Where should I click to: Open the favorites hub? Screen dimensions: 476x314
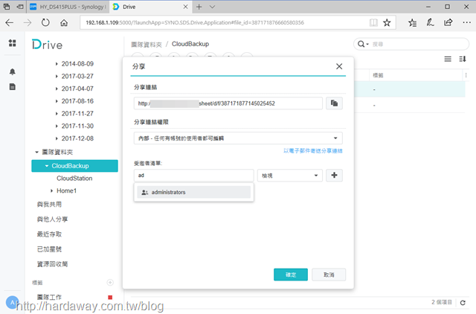click(412, 22)
